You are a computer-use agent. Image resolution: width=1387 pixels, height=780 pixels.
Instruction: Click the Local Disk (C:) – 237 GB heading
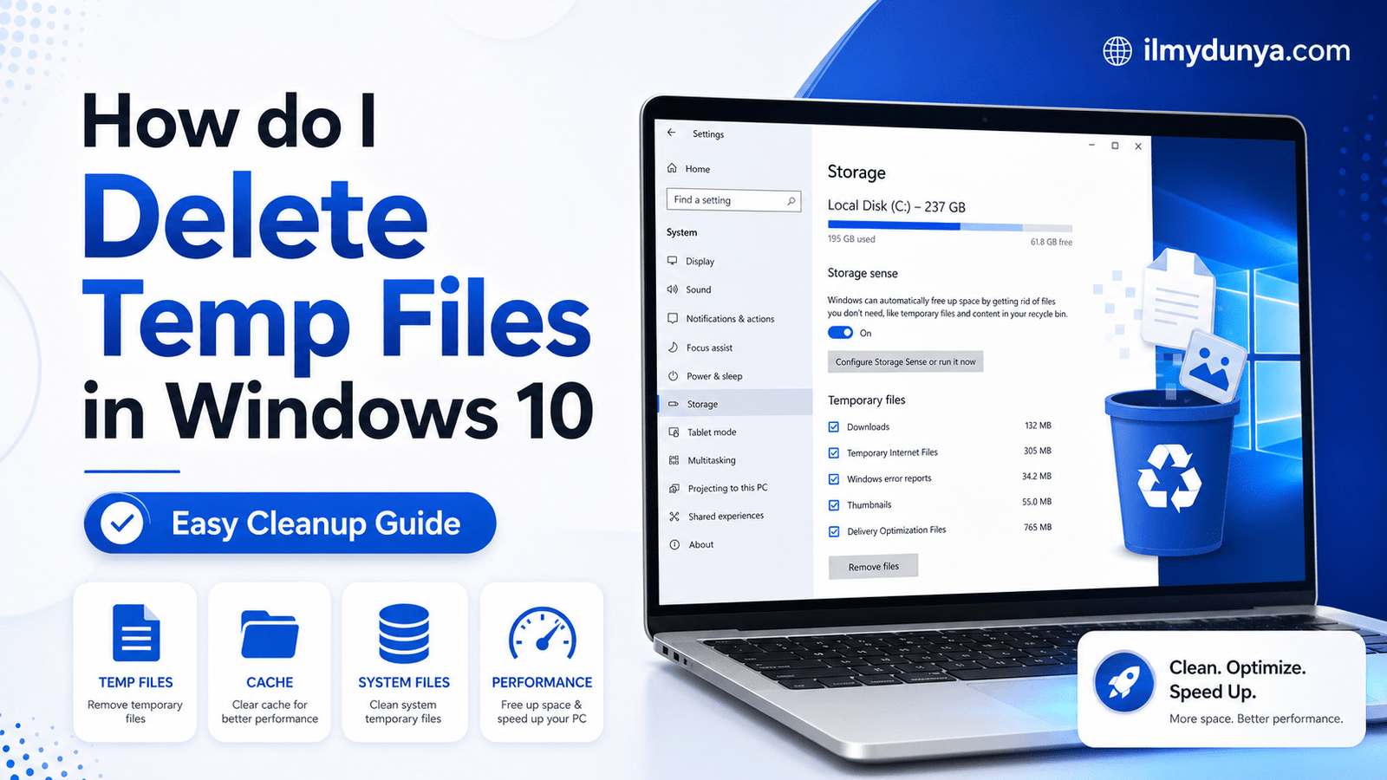click(895, 206)
